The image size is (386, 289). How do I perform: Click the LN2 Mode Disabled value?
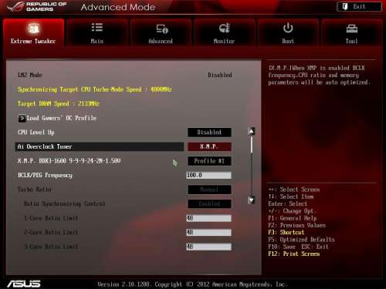pos(220,75)
